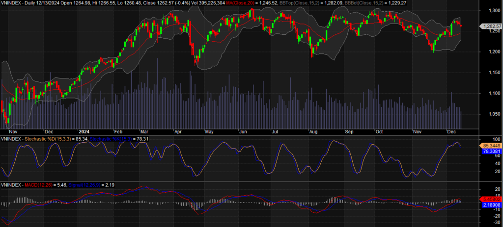Click the 2024 year label on time axis
The image size is (503, 227).
coord(83,132)
